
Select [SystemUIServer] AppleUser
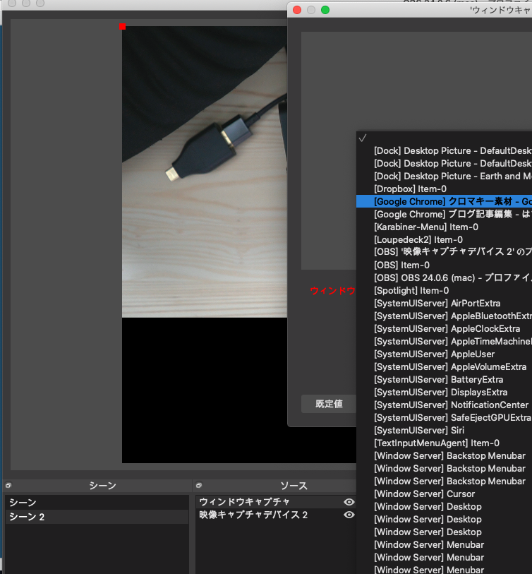click(x=445, y=354)
